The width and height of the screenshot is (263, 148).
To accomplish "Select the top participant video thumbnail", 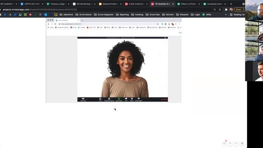I will click(x=254, y=10).
